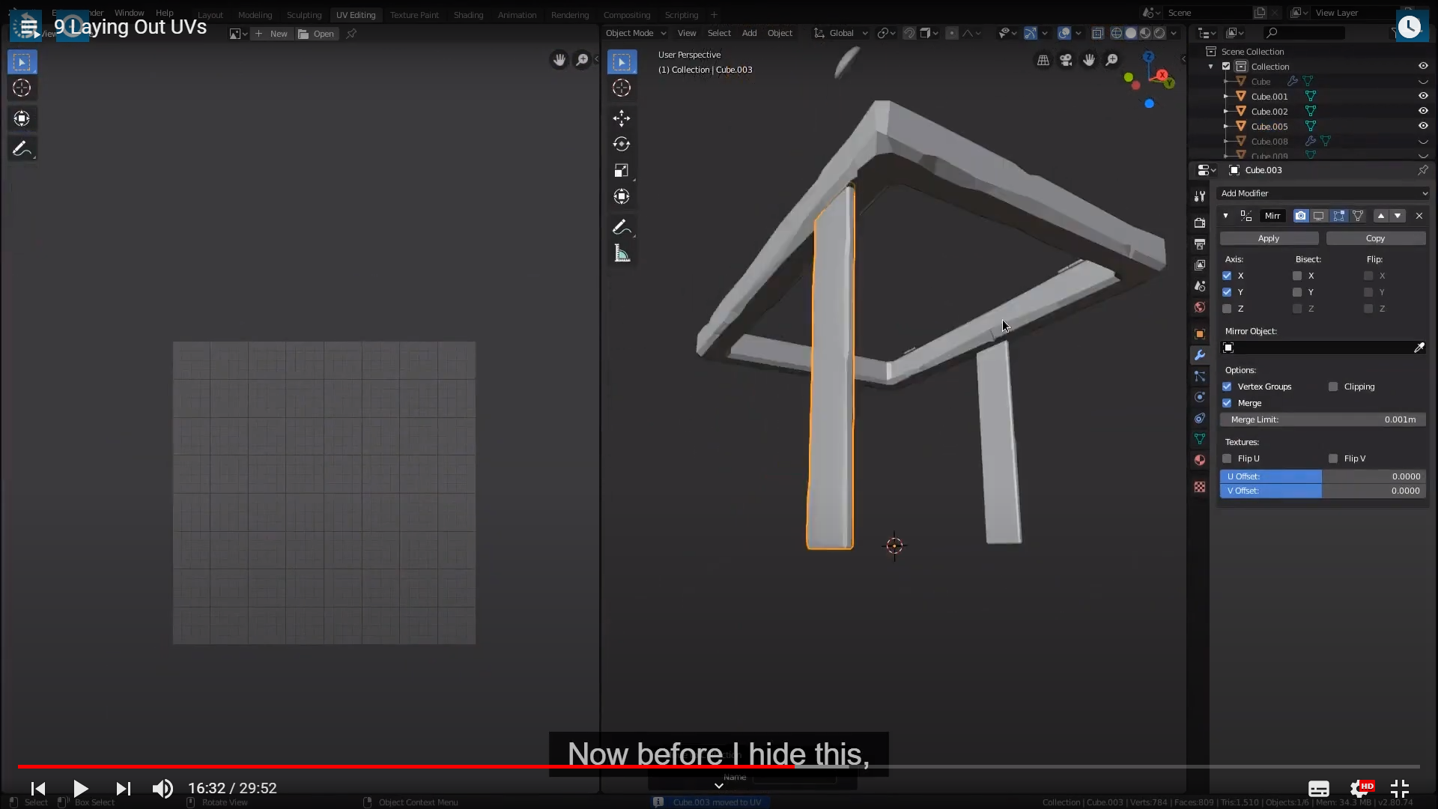The height and width of the screenshot is (809, 1438).
Task: Select the Scale tool in viewport toolbar
Action: [621, 171]
